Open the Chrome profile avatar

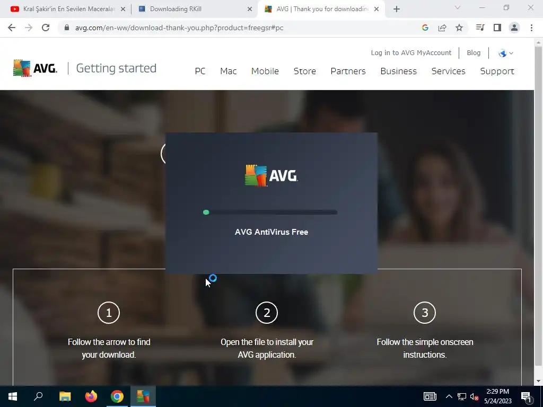tap(514, 28)
